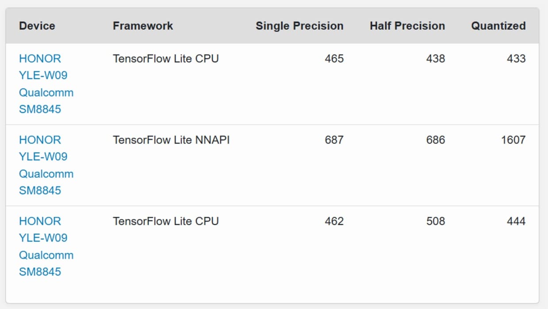Select the half precision score 508

(435, 221)
